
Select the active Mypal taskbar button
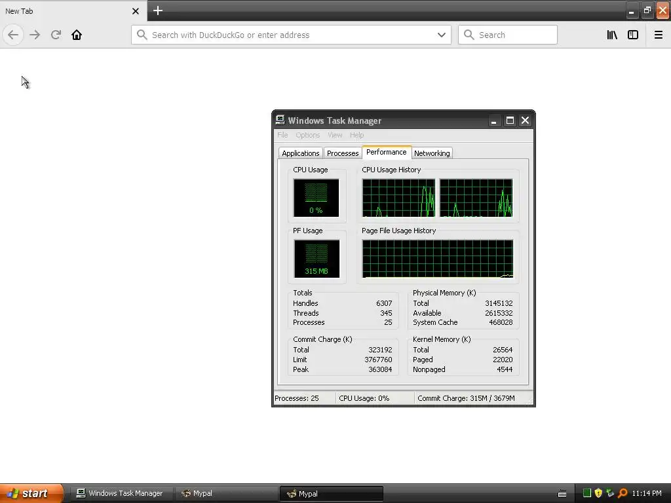(x=331, y=494)
